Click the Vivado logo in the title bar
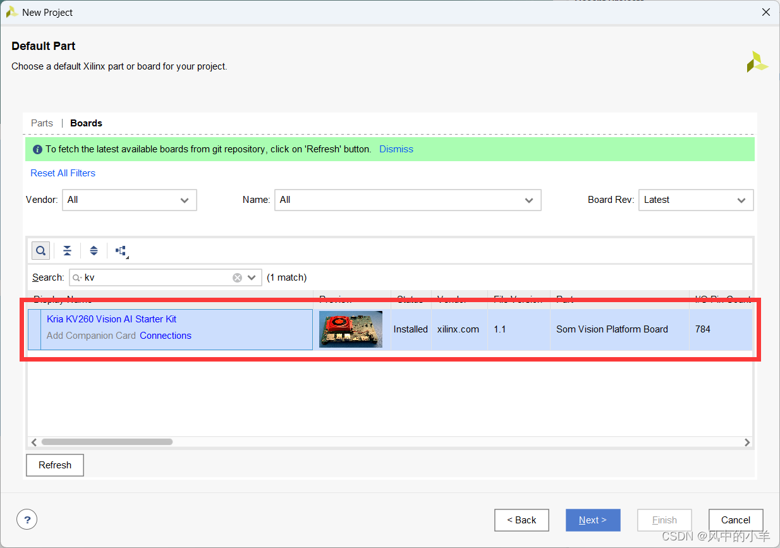This screenshot has height=548, width=780. click(11, 12)
